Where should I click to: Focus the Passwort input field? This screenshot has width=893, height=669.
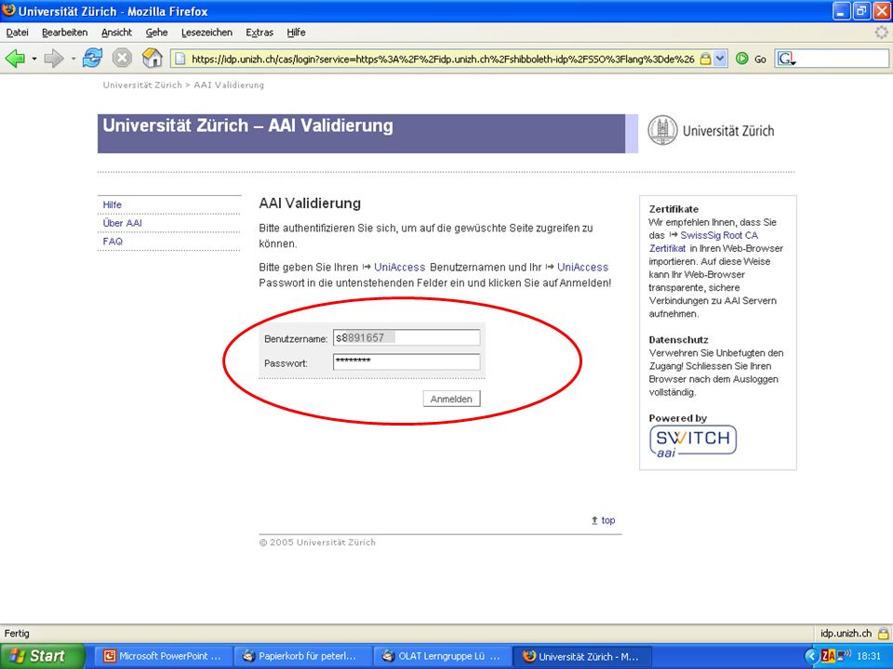pos(407,361)
